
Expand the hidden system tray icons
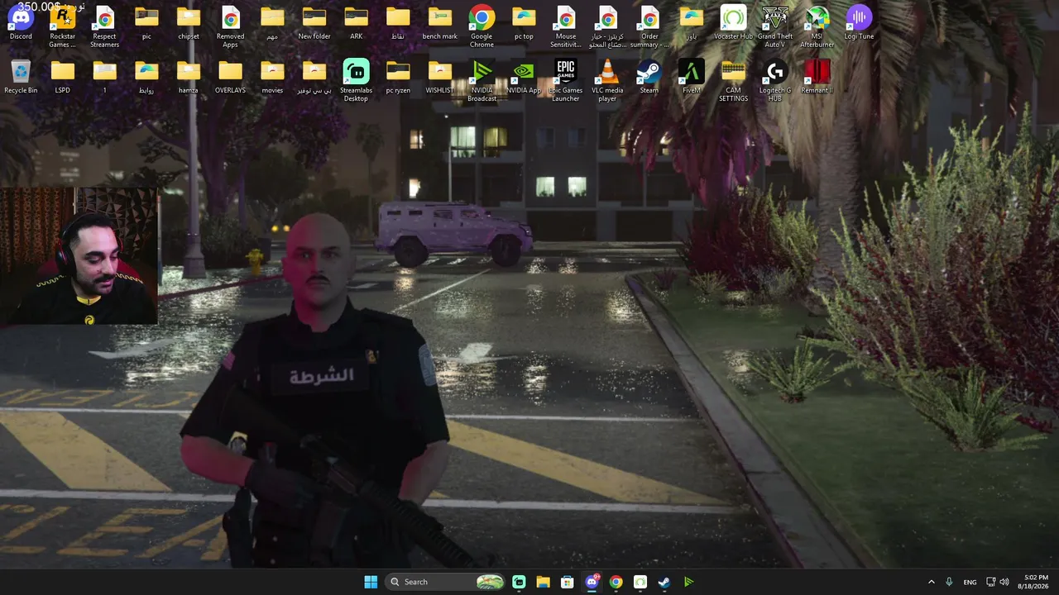932,582
